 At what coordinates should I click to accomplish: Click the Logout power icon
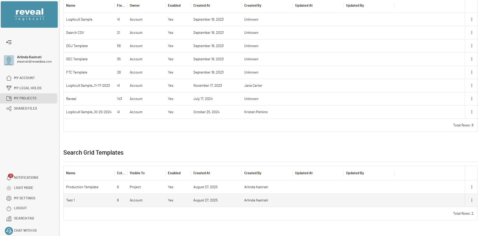coord(9,208)
